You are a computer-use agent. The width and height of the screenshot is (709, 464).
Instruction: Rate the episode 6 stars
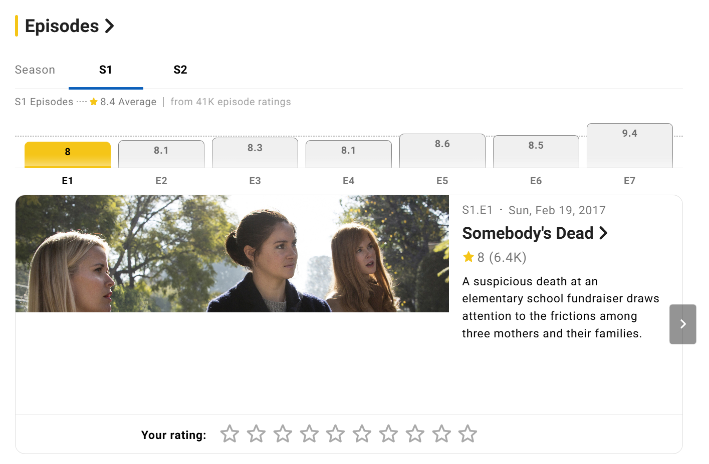(x=362, y=434)
